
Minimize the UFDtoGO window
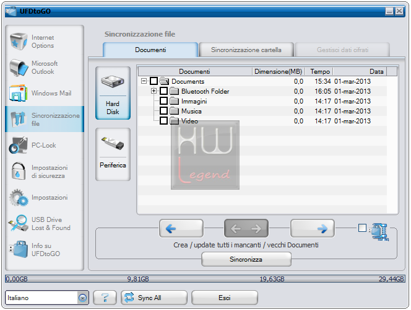point(389,11)
